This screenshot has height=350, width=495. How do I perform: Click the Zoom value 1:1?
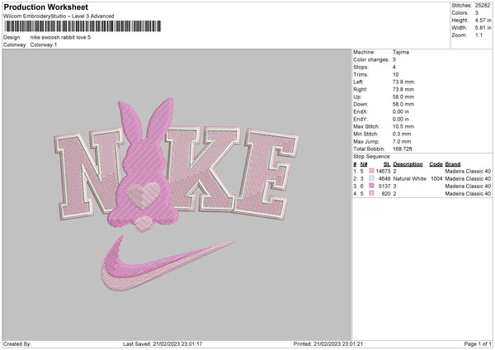[x=478, y=35]
